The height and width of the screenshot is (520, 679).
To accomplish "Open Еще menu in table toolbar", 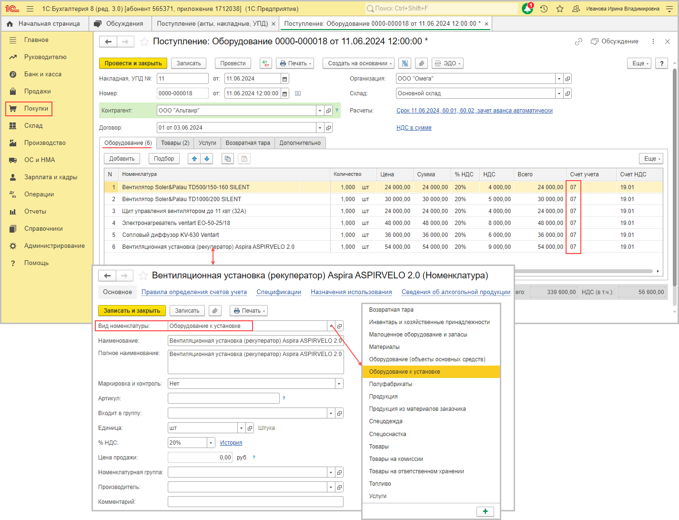I will coord(651,159).
